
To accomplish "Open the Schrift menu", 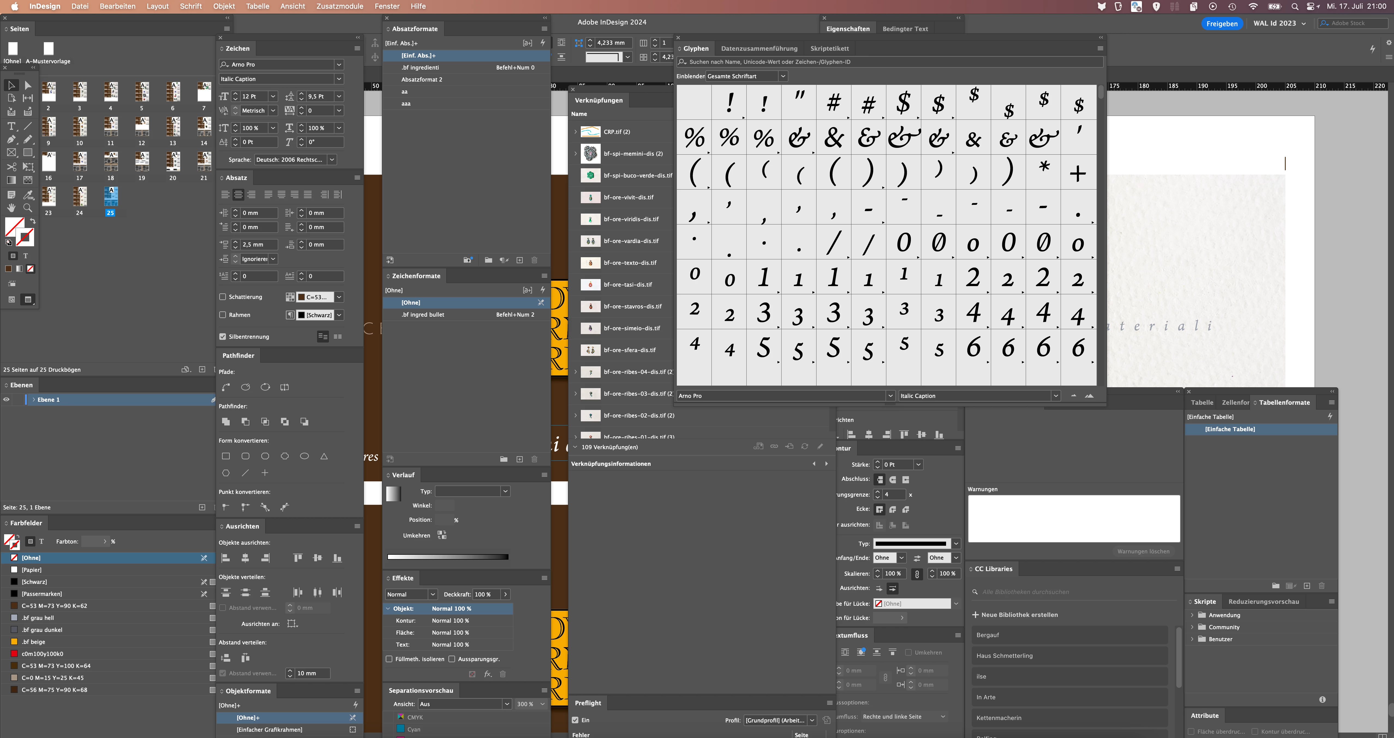I will pyautogui.click(x=190, y=7).
